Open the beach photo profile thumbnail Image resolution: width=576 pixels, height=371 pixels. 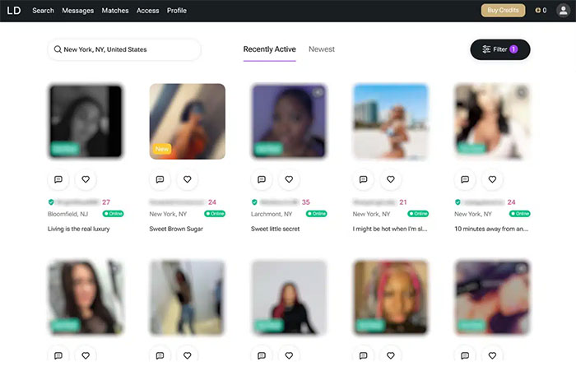(x=390, y=121)
